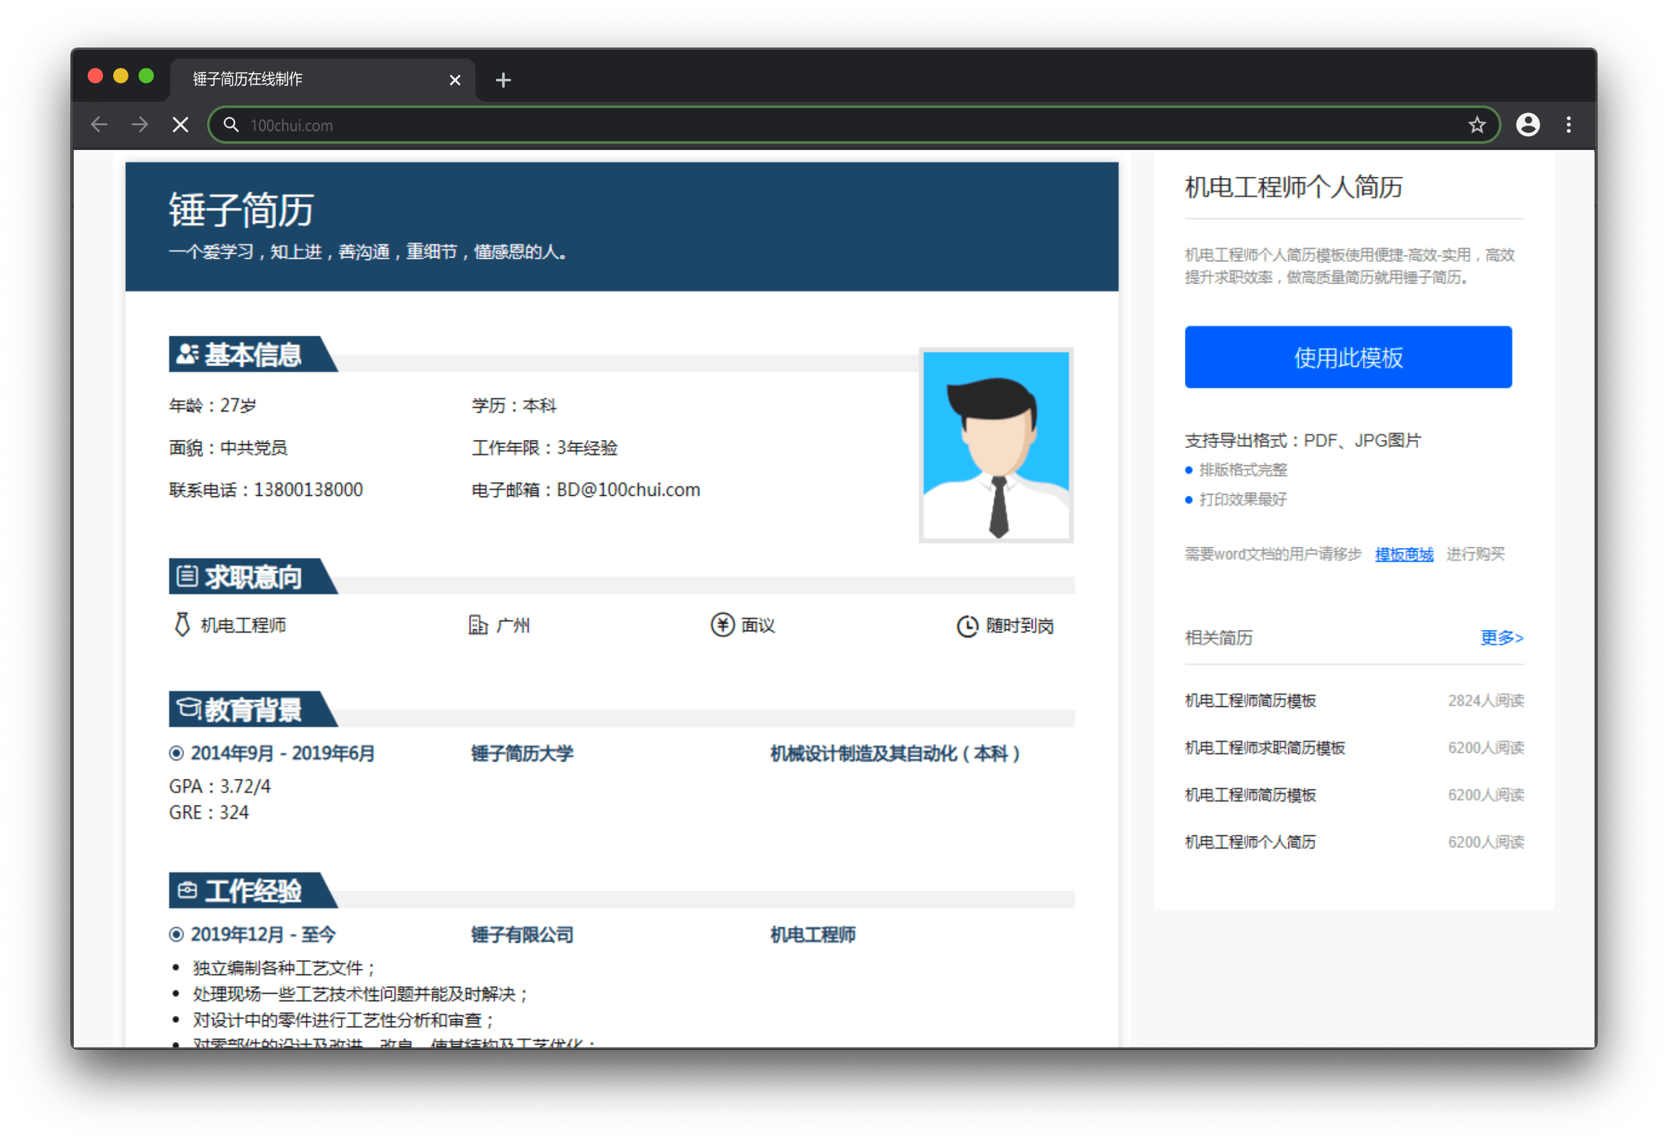Click the clock icon beside 随时到岗
The image size is (1668, 1143).
pyautogui.click(x=967, y=626)
